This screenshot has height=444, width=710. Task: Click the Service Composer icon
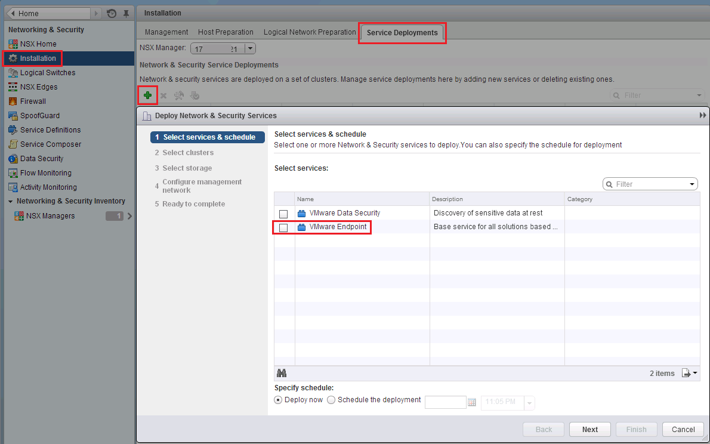click(x=13, y=144)
